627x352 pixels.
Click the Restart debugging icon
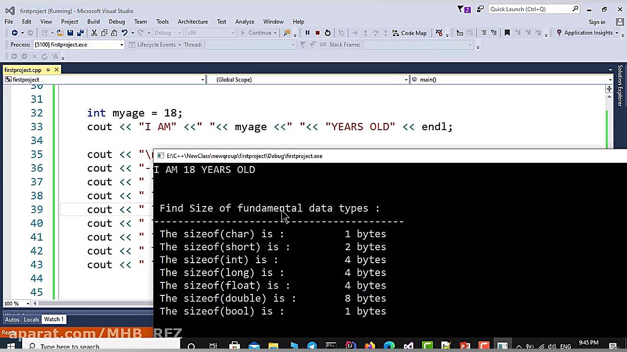(x=328, y=33)
